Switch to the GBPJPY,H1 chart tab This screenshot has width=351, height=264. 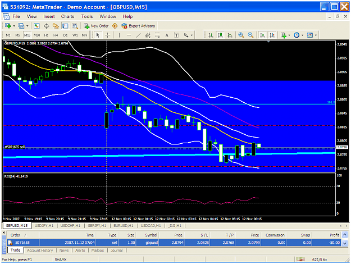point(97,226)
